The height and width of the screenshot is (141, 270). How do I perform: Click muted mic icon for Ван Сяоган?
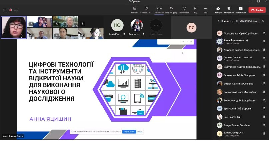coord(264,117)
